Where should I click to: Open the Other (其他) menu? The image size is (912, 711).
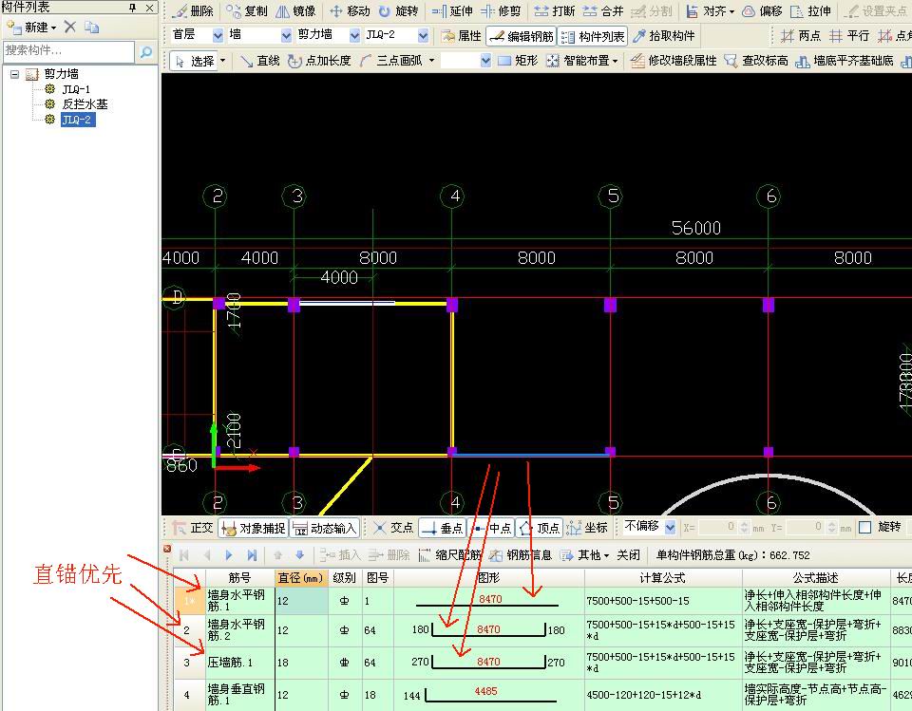click(584, 555)
